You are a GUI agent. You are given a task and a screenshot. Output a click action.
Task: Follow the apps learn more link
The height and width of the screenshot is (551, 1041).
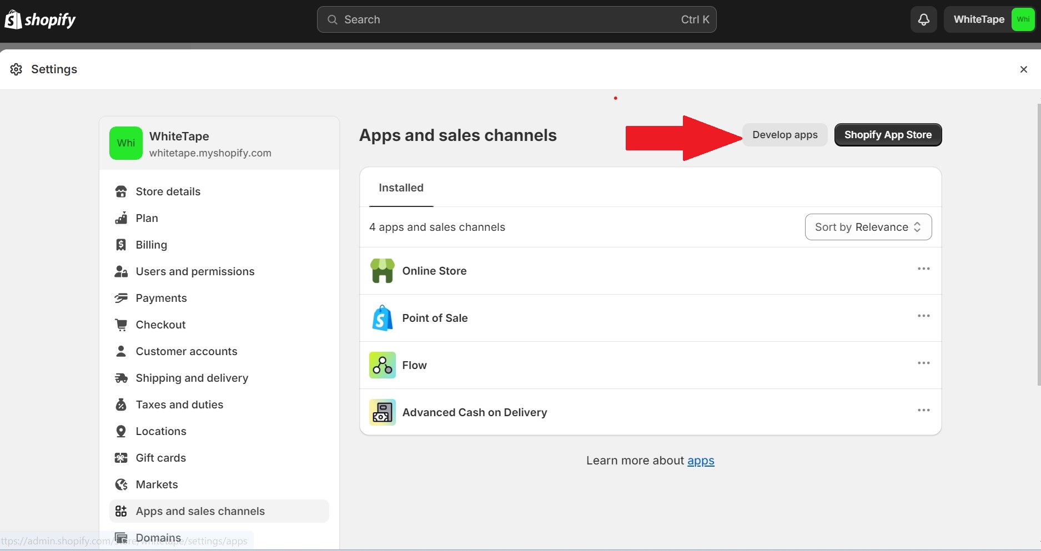pos(701,461)
